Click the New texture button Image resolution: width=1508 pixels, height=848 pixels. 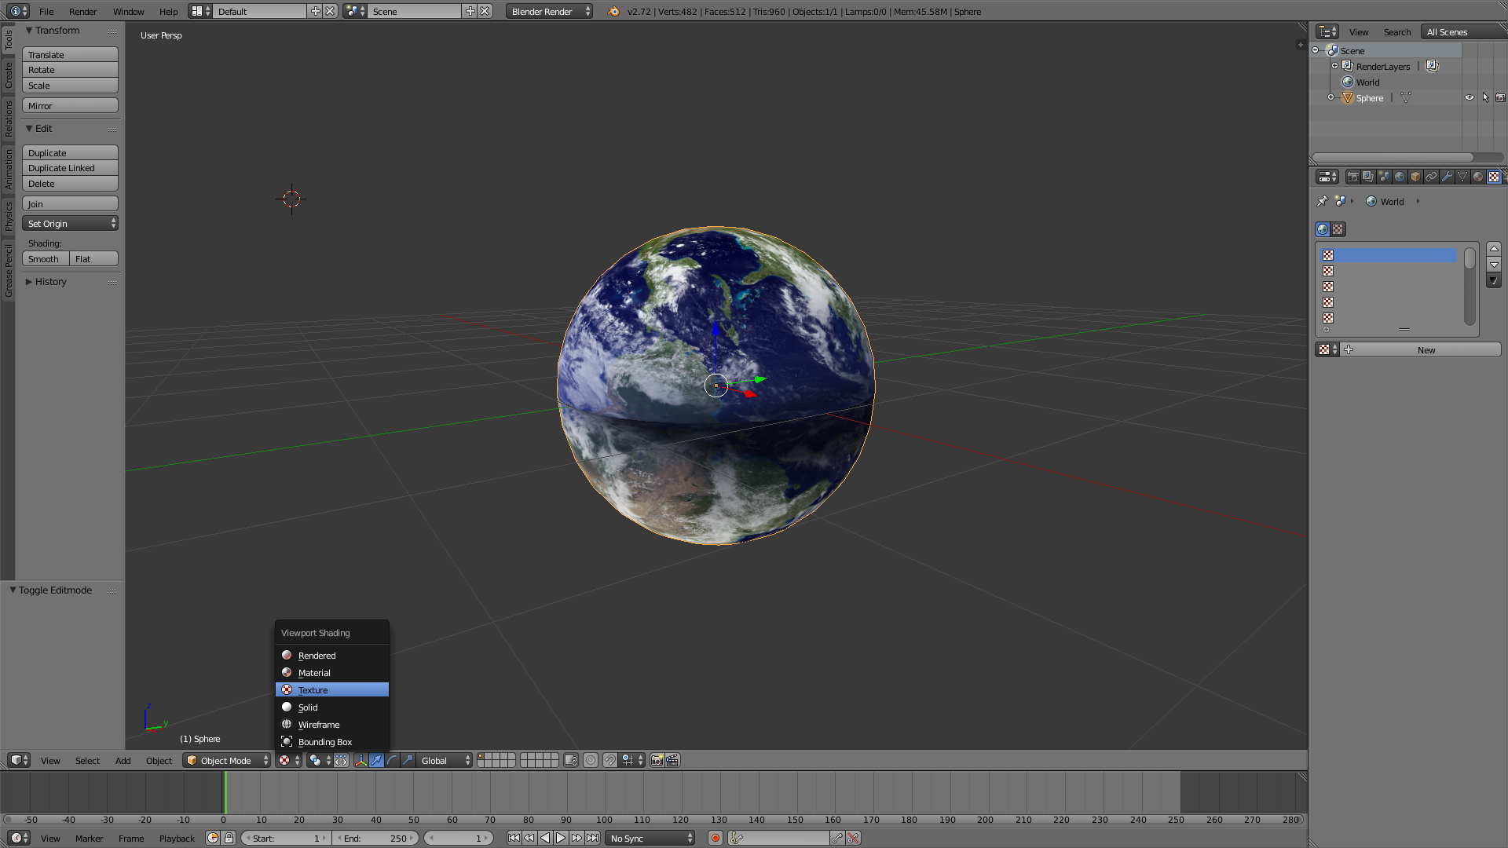(1426, 350)
